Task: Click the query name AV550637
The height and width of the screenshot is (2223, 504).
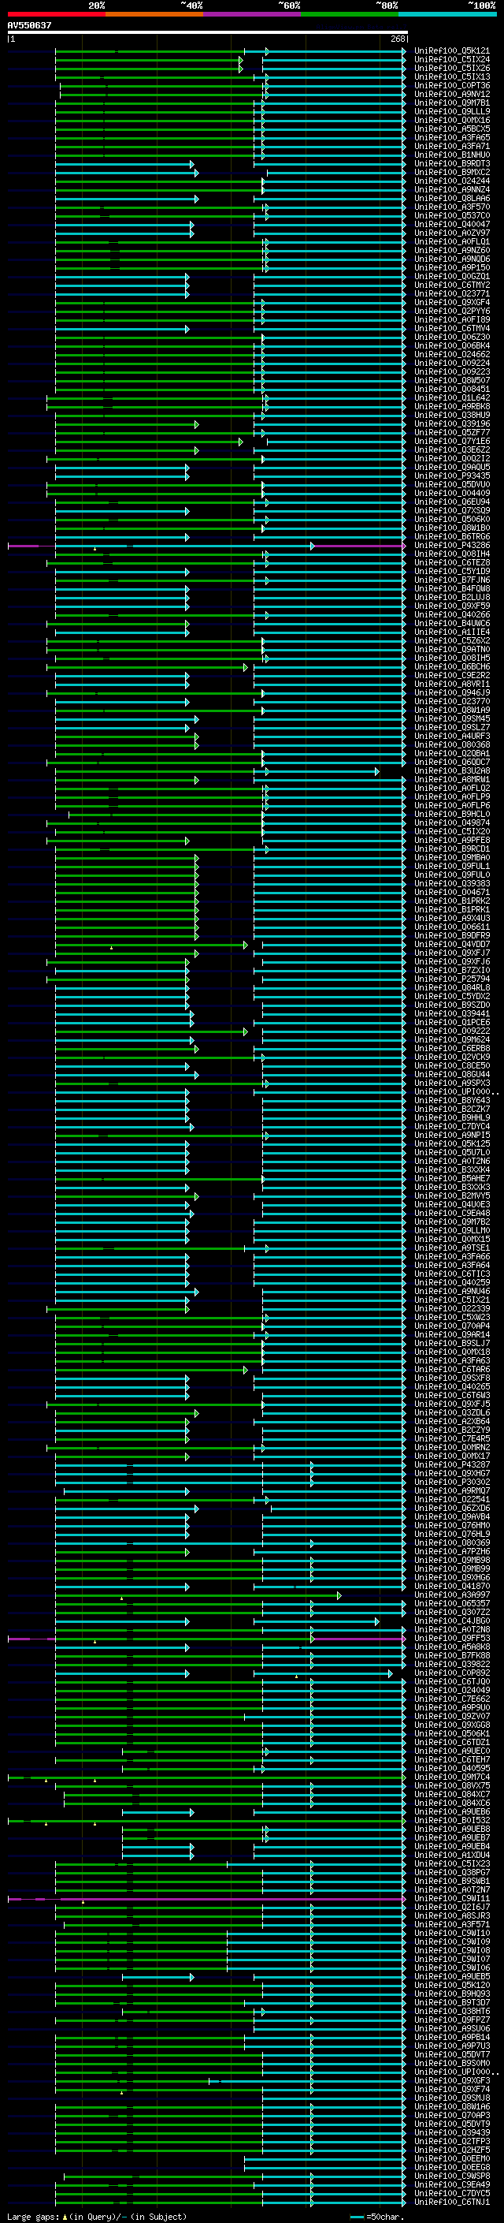Action: click(29, 25)
